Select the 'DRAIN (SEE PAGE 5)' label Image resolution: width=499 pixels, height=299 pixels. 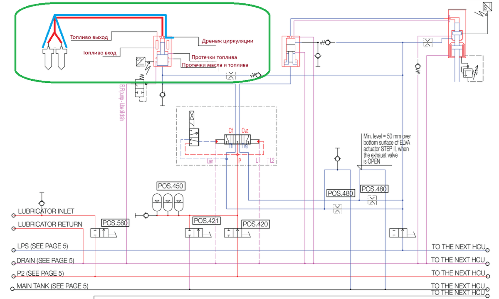point(45,261)
